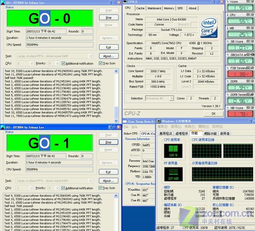Switch to 網路功能 tab in Task Manager
Screen dimensions: 255x231
[x=210, y=134]
